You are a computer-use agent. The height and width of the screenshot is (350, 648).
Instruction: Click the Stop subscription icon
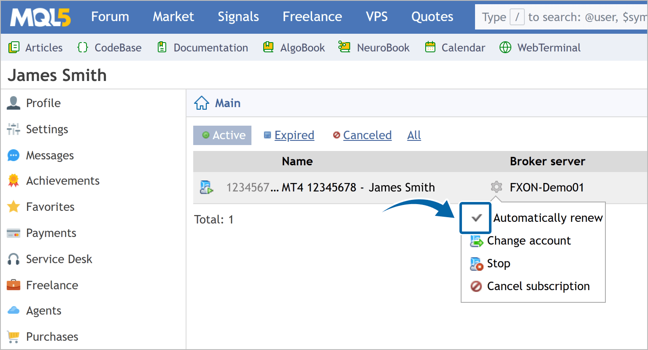pos(477,264)
